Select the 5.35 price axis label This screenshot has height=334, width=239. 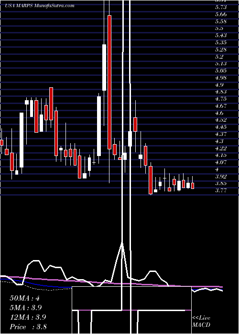coord(221,42)
